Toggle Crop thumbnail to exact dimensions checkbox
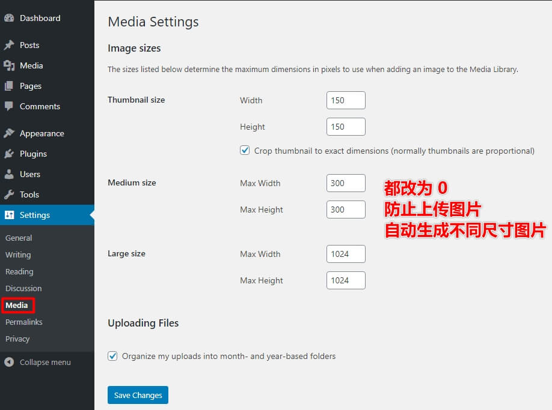Image resolution: width=552 pixels, height=410 pixels. pyautogui.click(x=245, y=150)
